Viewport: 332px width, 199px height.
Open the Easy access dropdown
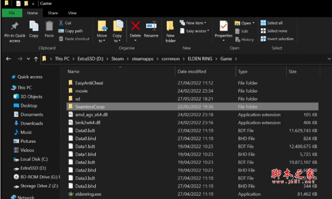pos(194,31)
